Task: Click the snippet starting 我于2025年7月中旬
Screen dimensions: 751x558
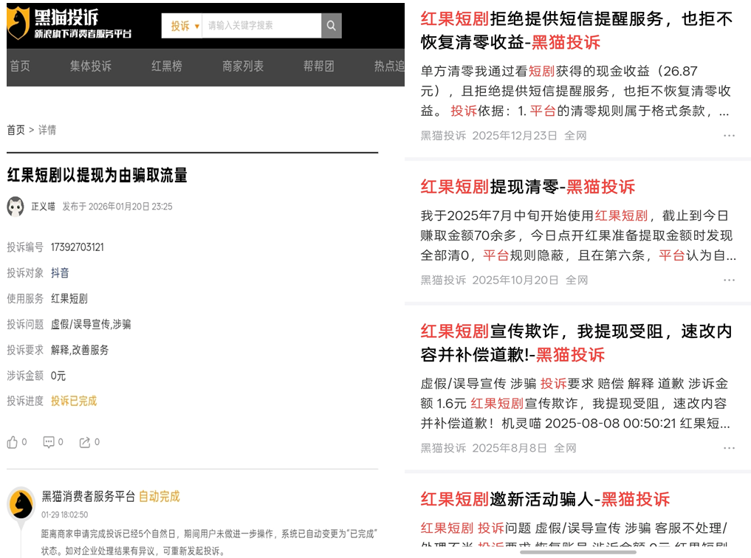Action: point(578,235)
